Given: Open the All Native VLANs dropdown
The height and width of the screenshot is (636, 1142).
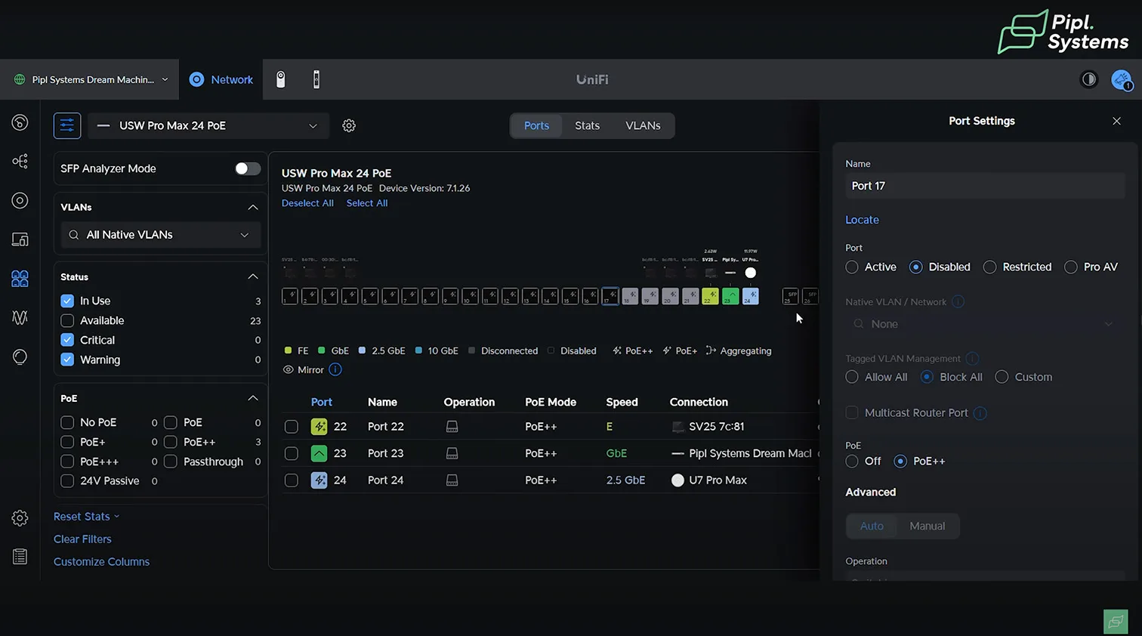Looking at the screenshot, I should [x=160, y=235].
